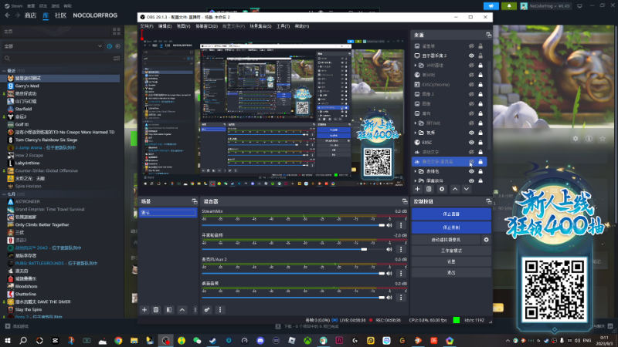Pop out the Controls dock panel
The image size is (618, 347).
[x=489, y=201]
